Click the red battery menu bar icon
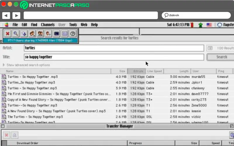Viewport: 234px width, 146px height. [x=192, y=25]
